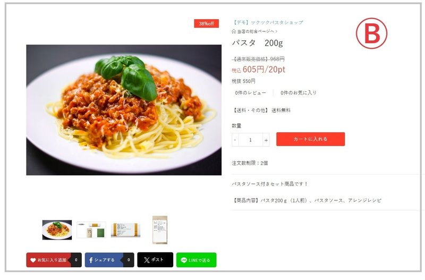Click the 38%off red badge
The image size is (425, 280).
[206, 23]
